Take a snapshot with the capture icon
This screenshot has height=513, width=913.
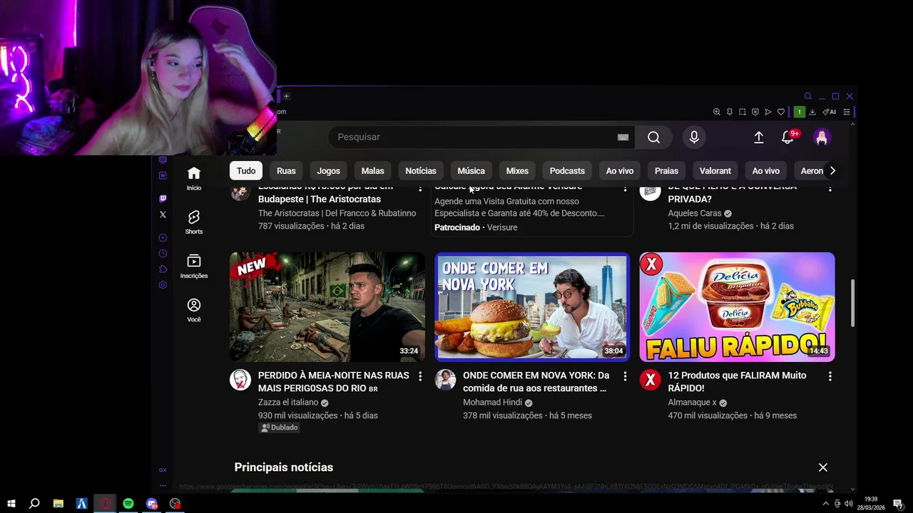pos(743,112)
